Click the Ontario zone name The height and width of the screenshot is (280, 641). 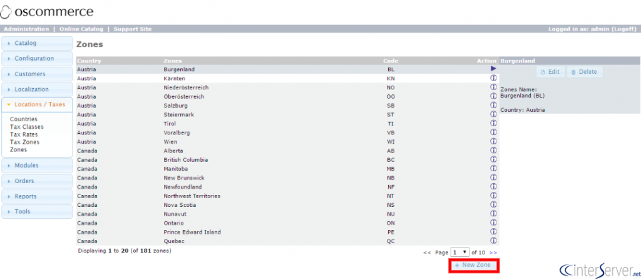click(x=173, y=223)
